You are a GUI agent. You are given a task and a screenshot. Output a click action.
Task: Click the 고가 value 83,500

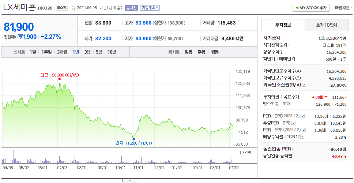[143, 23]
